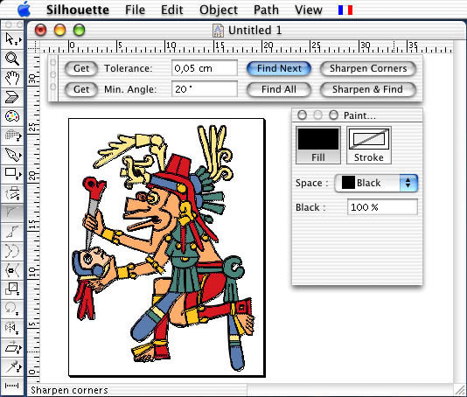Open the View menu
This screenshot has width=467, height=397.
tap(308, 10)
